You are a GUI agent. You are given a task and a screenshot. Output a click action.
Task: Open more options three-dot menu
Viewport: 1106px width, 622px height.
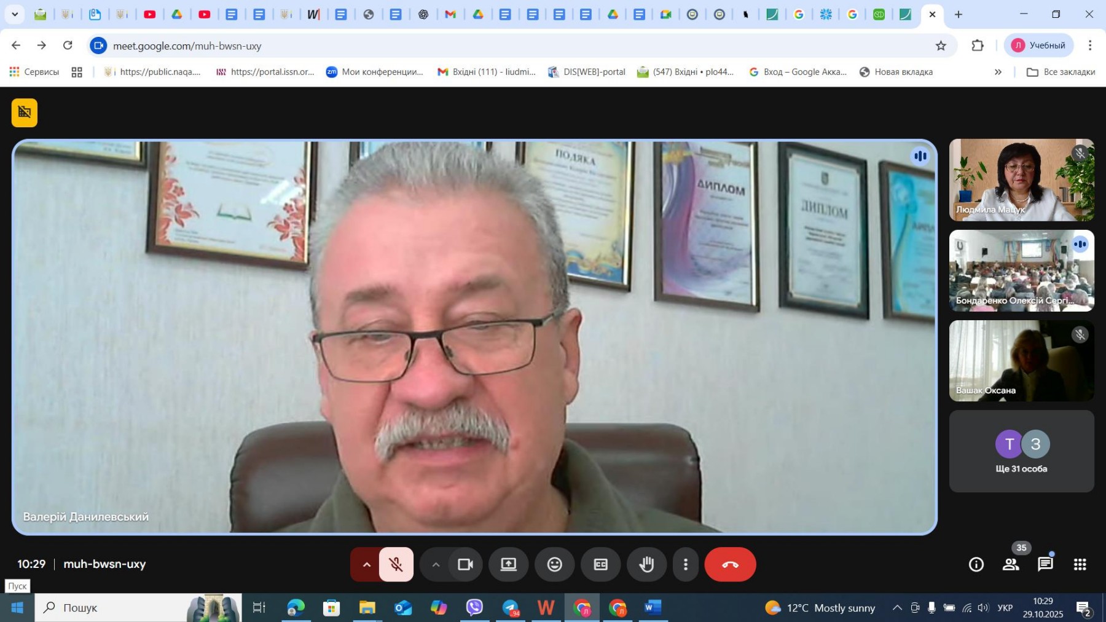pos(686,564)
